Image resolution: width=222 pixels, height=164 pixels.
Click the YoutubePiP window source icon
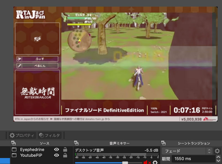14,155
